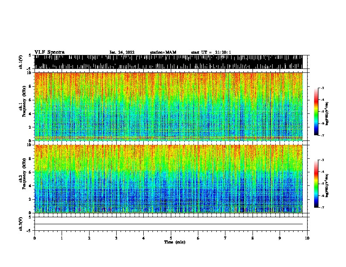Click time axis tick label "6"
Viewport: 346px width, 267px height.
(x=198, y=238)
